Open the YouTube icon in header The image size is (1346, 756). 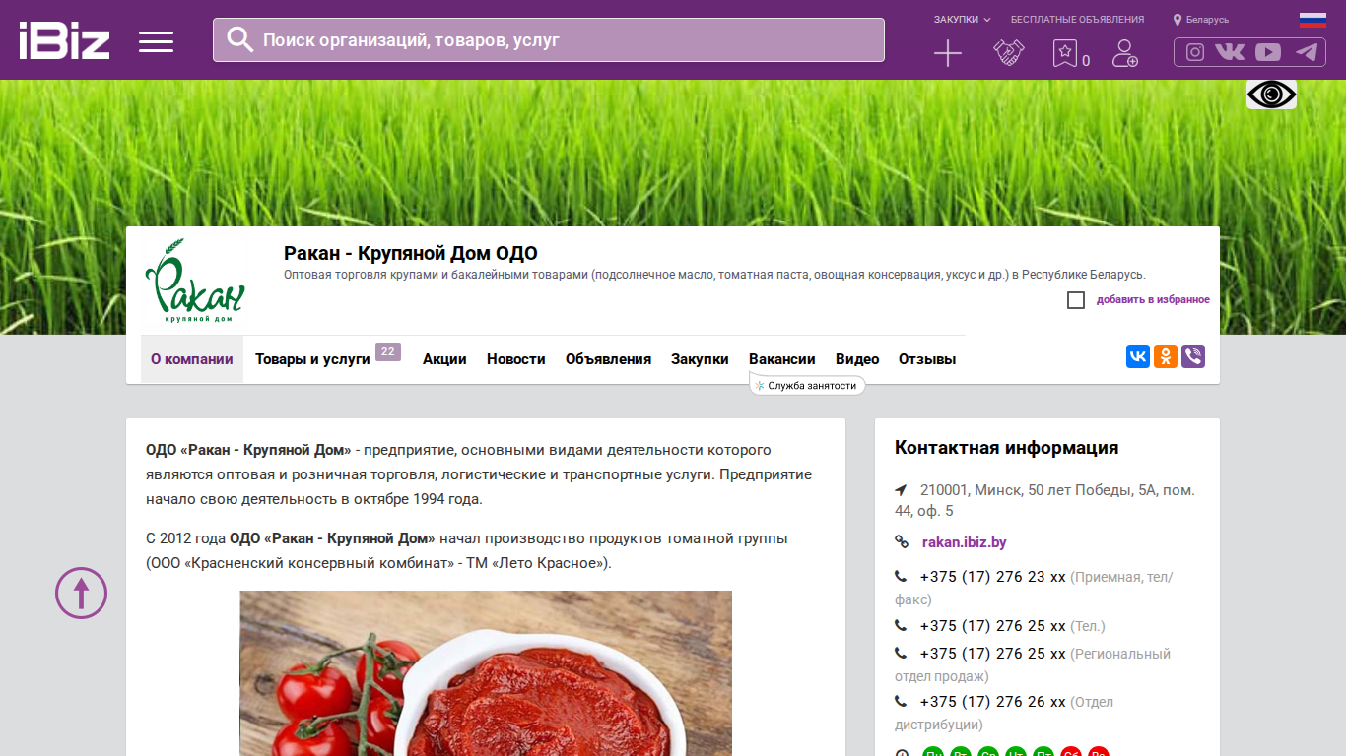[1268, 52]
